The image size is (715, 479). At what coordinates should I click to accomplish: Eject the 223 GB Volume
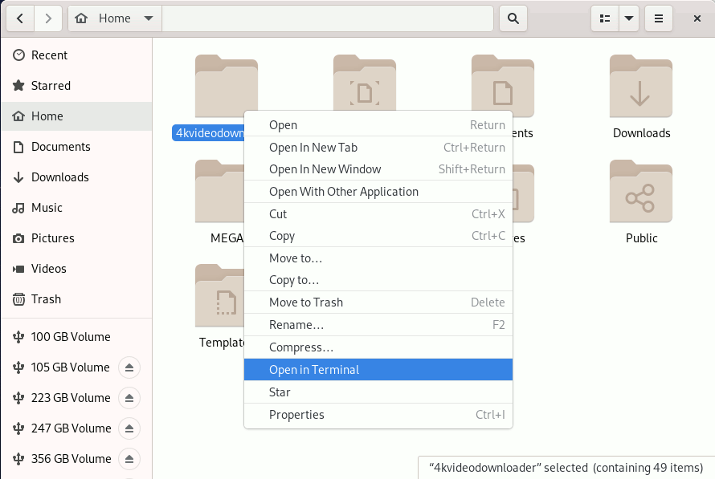coord(129,398)
